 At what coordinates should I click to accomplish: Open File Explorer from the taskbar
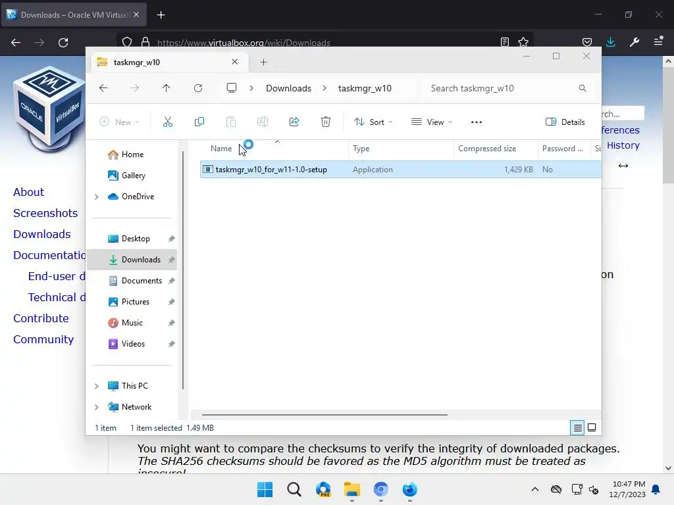point(351,489)
